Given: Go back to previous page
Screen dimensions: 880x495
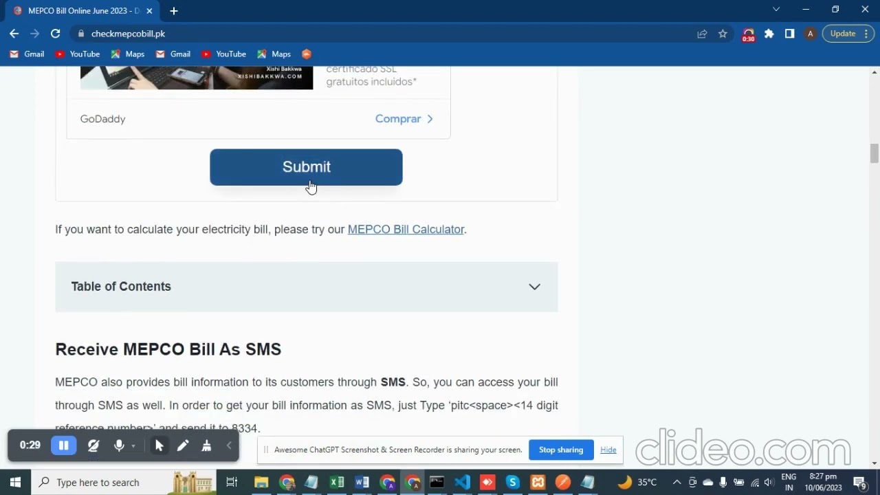Looking at the screenshot, I should pyautogui.click(x=14, y=34).
